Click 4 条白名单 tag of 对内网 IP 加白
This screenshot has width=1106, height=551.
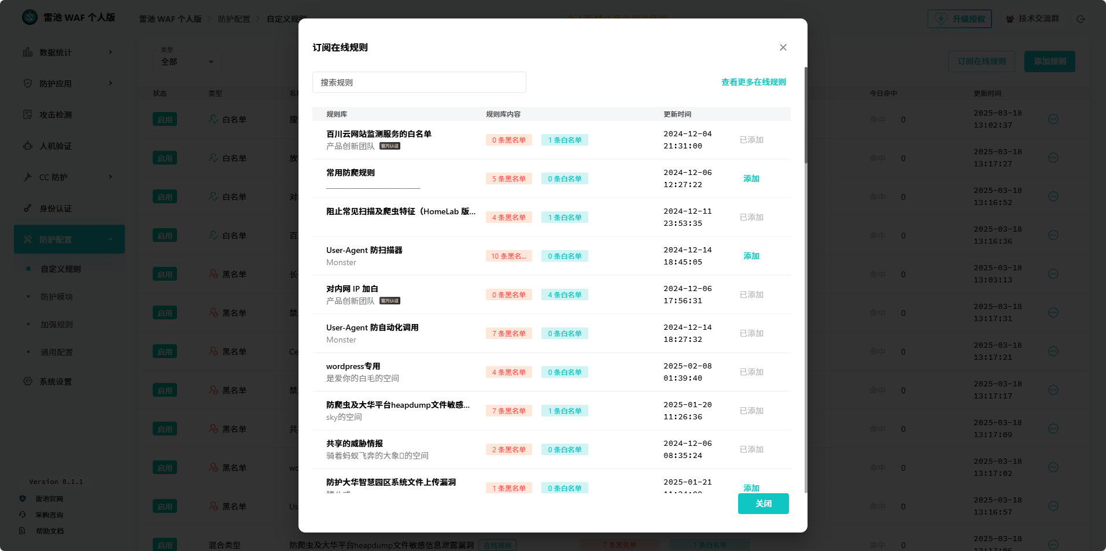pos(565,295)
